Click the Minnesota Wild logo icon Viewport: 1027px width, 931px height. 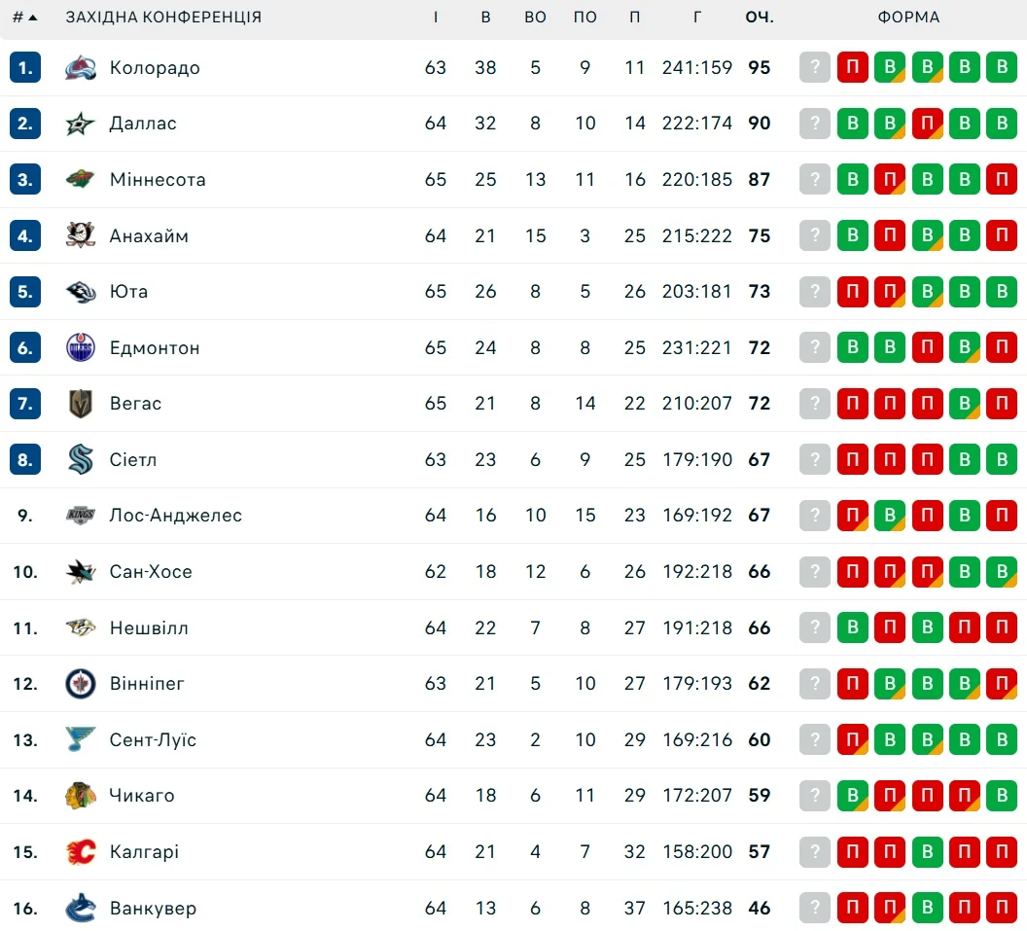(81, 180)
